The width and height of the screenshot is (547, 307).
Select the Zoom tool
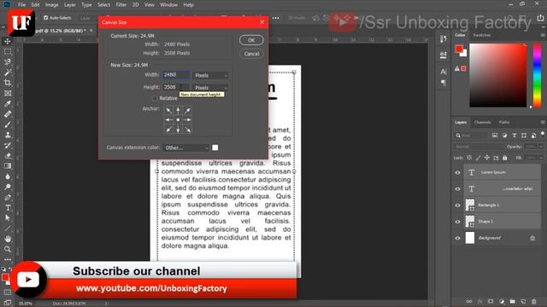8,249
